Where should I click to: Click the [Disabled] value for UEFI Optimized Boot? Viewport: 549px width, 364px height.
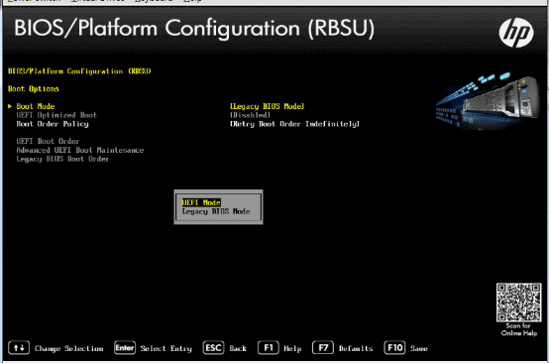250,115
